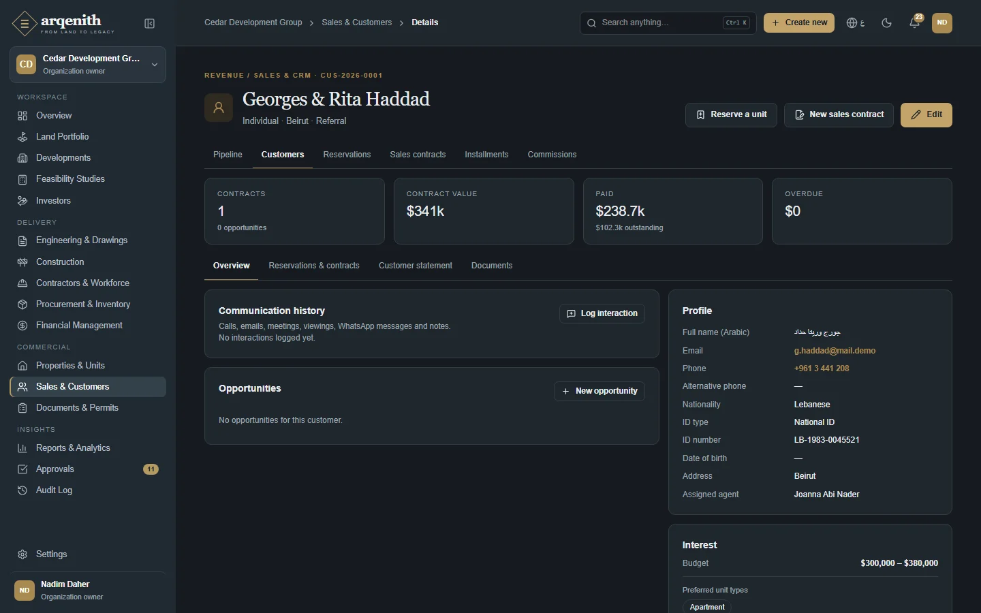This screenshot has width=981, height=613.
Task: Click Sales & Customers breadcrumb
Action: (x=357, y=22)
